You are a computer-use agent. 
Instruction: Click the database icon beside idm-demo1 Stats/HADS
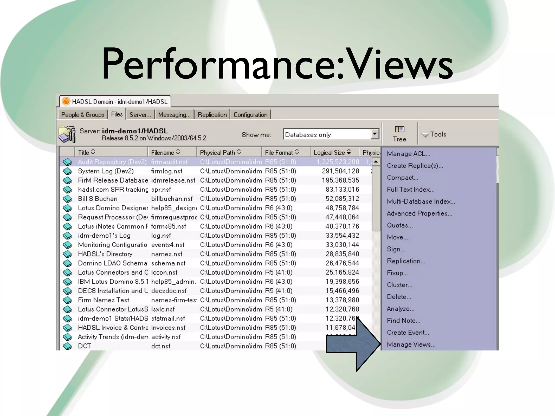(x=67, y=318)
